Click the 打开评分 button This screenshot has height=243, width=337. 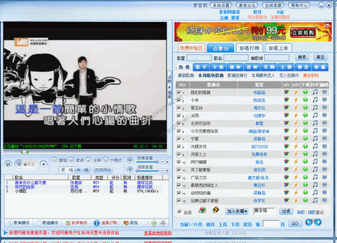[103, 170]
